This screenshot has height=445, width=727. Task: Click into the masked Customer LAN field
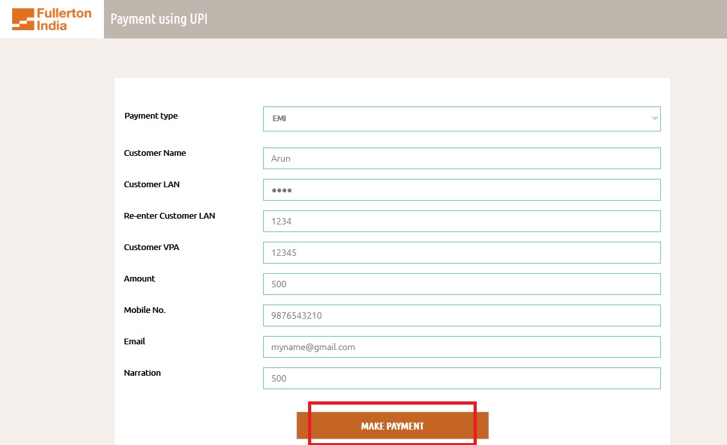point(461,190)
